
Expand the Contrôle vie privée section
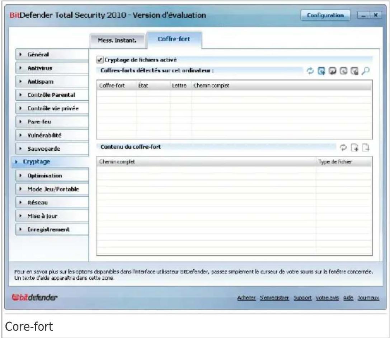52,108
